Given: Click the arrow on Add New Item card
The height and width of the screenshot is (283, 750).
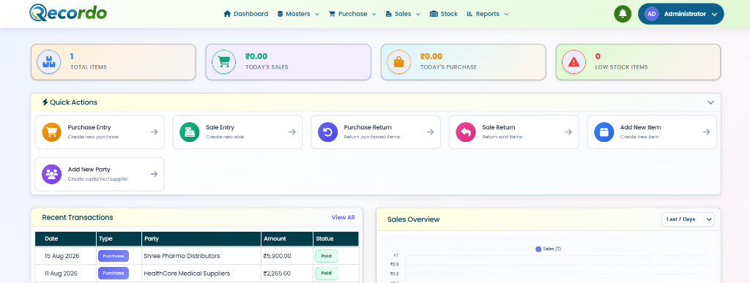Looking at the screenshot, I should [707, 132].
